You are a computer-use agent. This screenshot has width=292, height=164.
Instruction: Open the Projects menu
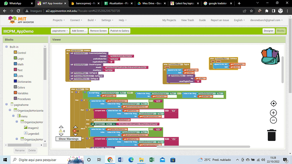[x=59, y=20]
